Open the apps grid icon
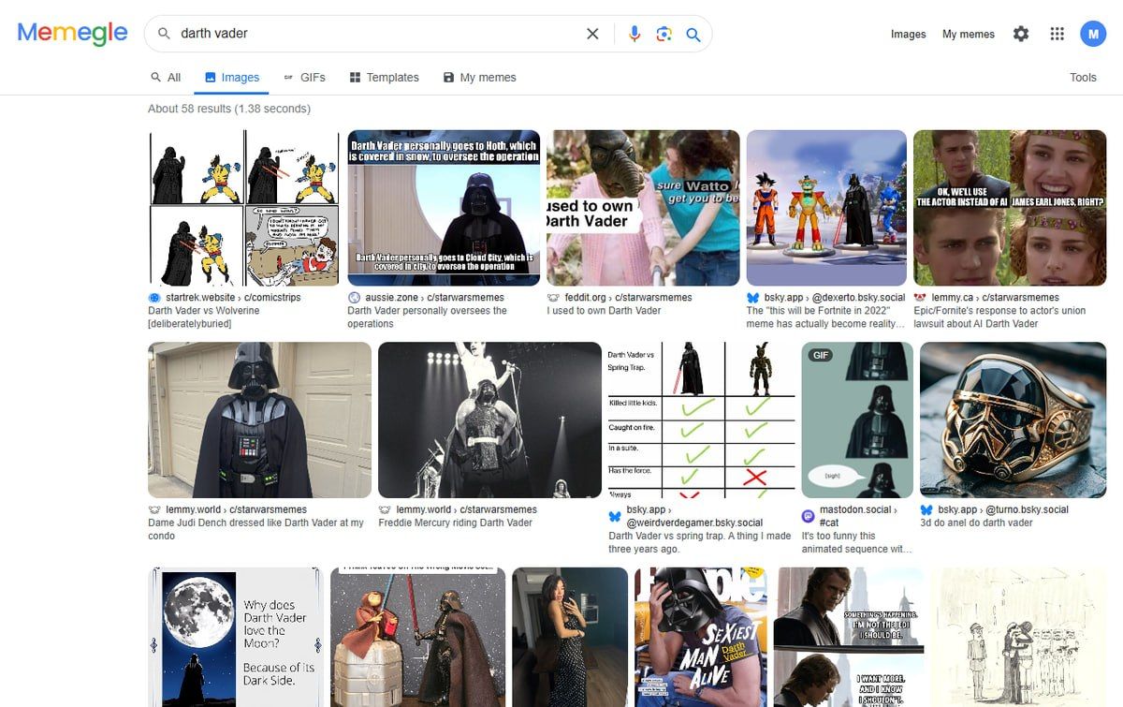 click(1057, 34)
